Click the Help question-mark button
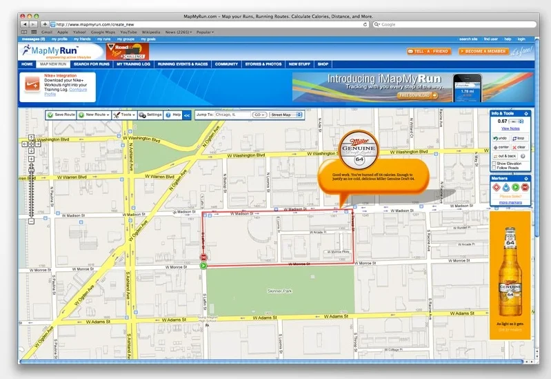The width and height of the screenshot is (551, 379). 173,115
